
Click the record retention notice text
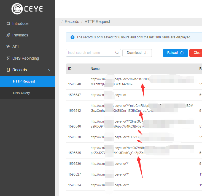click(x=134, y=37)
